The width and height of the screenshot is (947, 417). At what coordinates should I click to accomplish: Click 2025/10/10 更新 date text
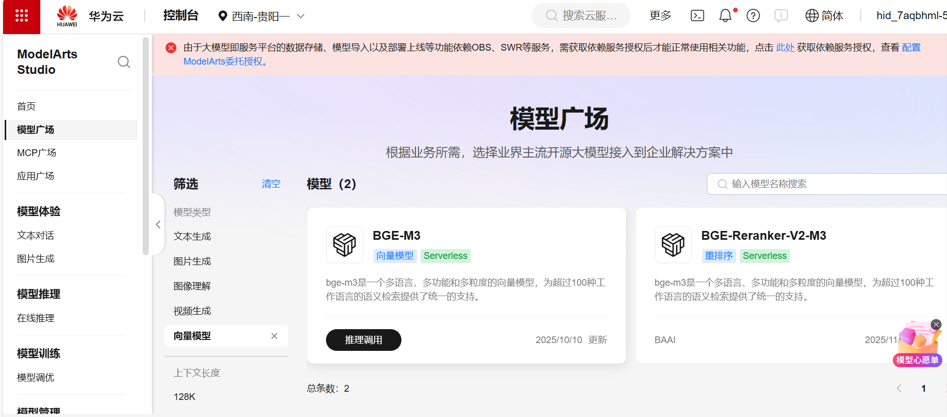point(571,340)
